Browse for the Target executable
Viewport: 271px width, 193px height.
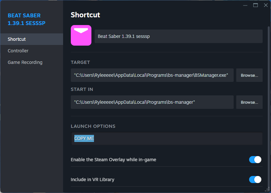click(x=249, y=75)
